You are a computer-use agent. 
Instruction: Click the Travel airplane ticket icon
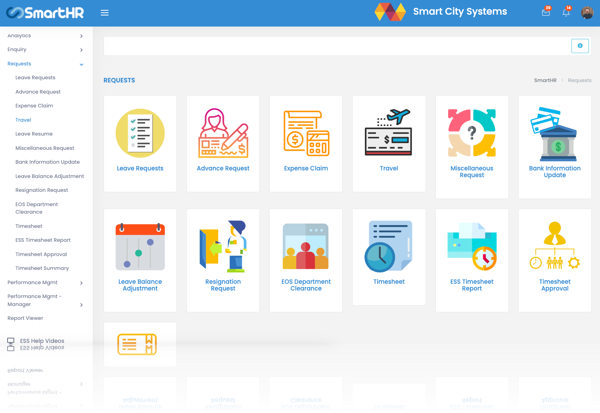(x=389, y=132)
